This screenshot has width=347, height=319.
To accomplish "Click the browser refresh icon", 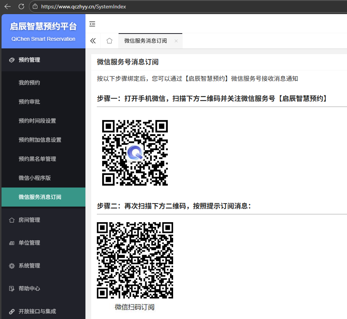I will click(21, 6).
